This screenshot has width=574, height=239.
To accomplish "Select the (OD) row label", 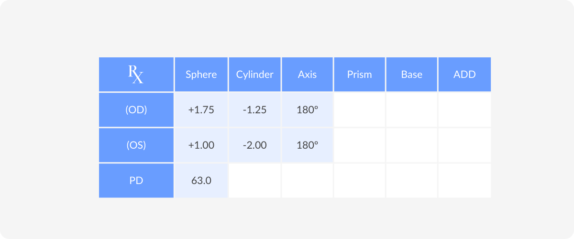I will click(x=136, y=110).
